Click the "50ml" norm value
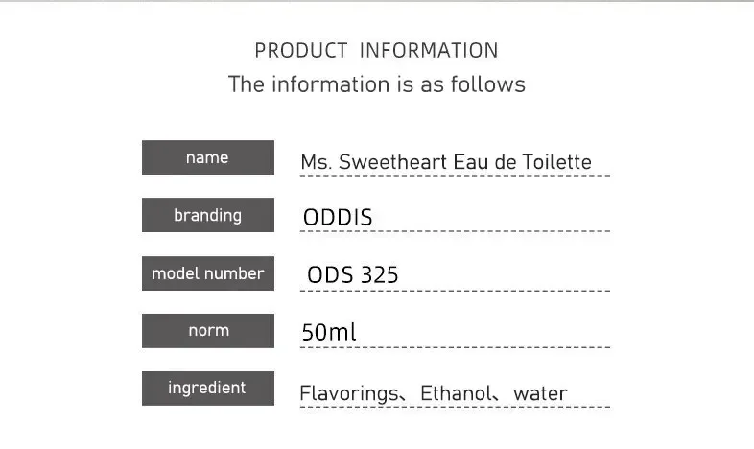This screenshot has height=449, width=754. point(328,333)
